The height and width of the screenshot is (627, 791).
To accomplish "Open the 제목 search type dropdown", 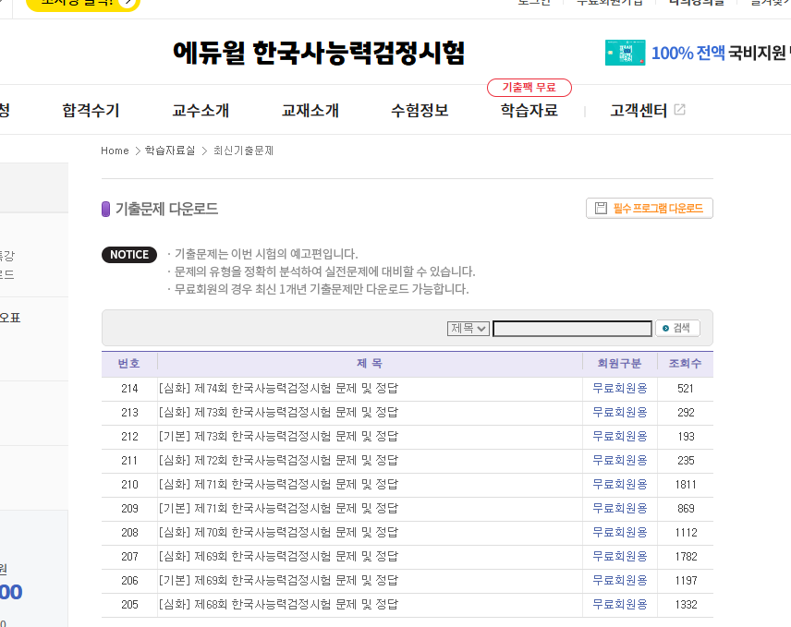I will (x=469, y=329).
